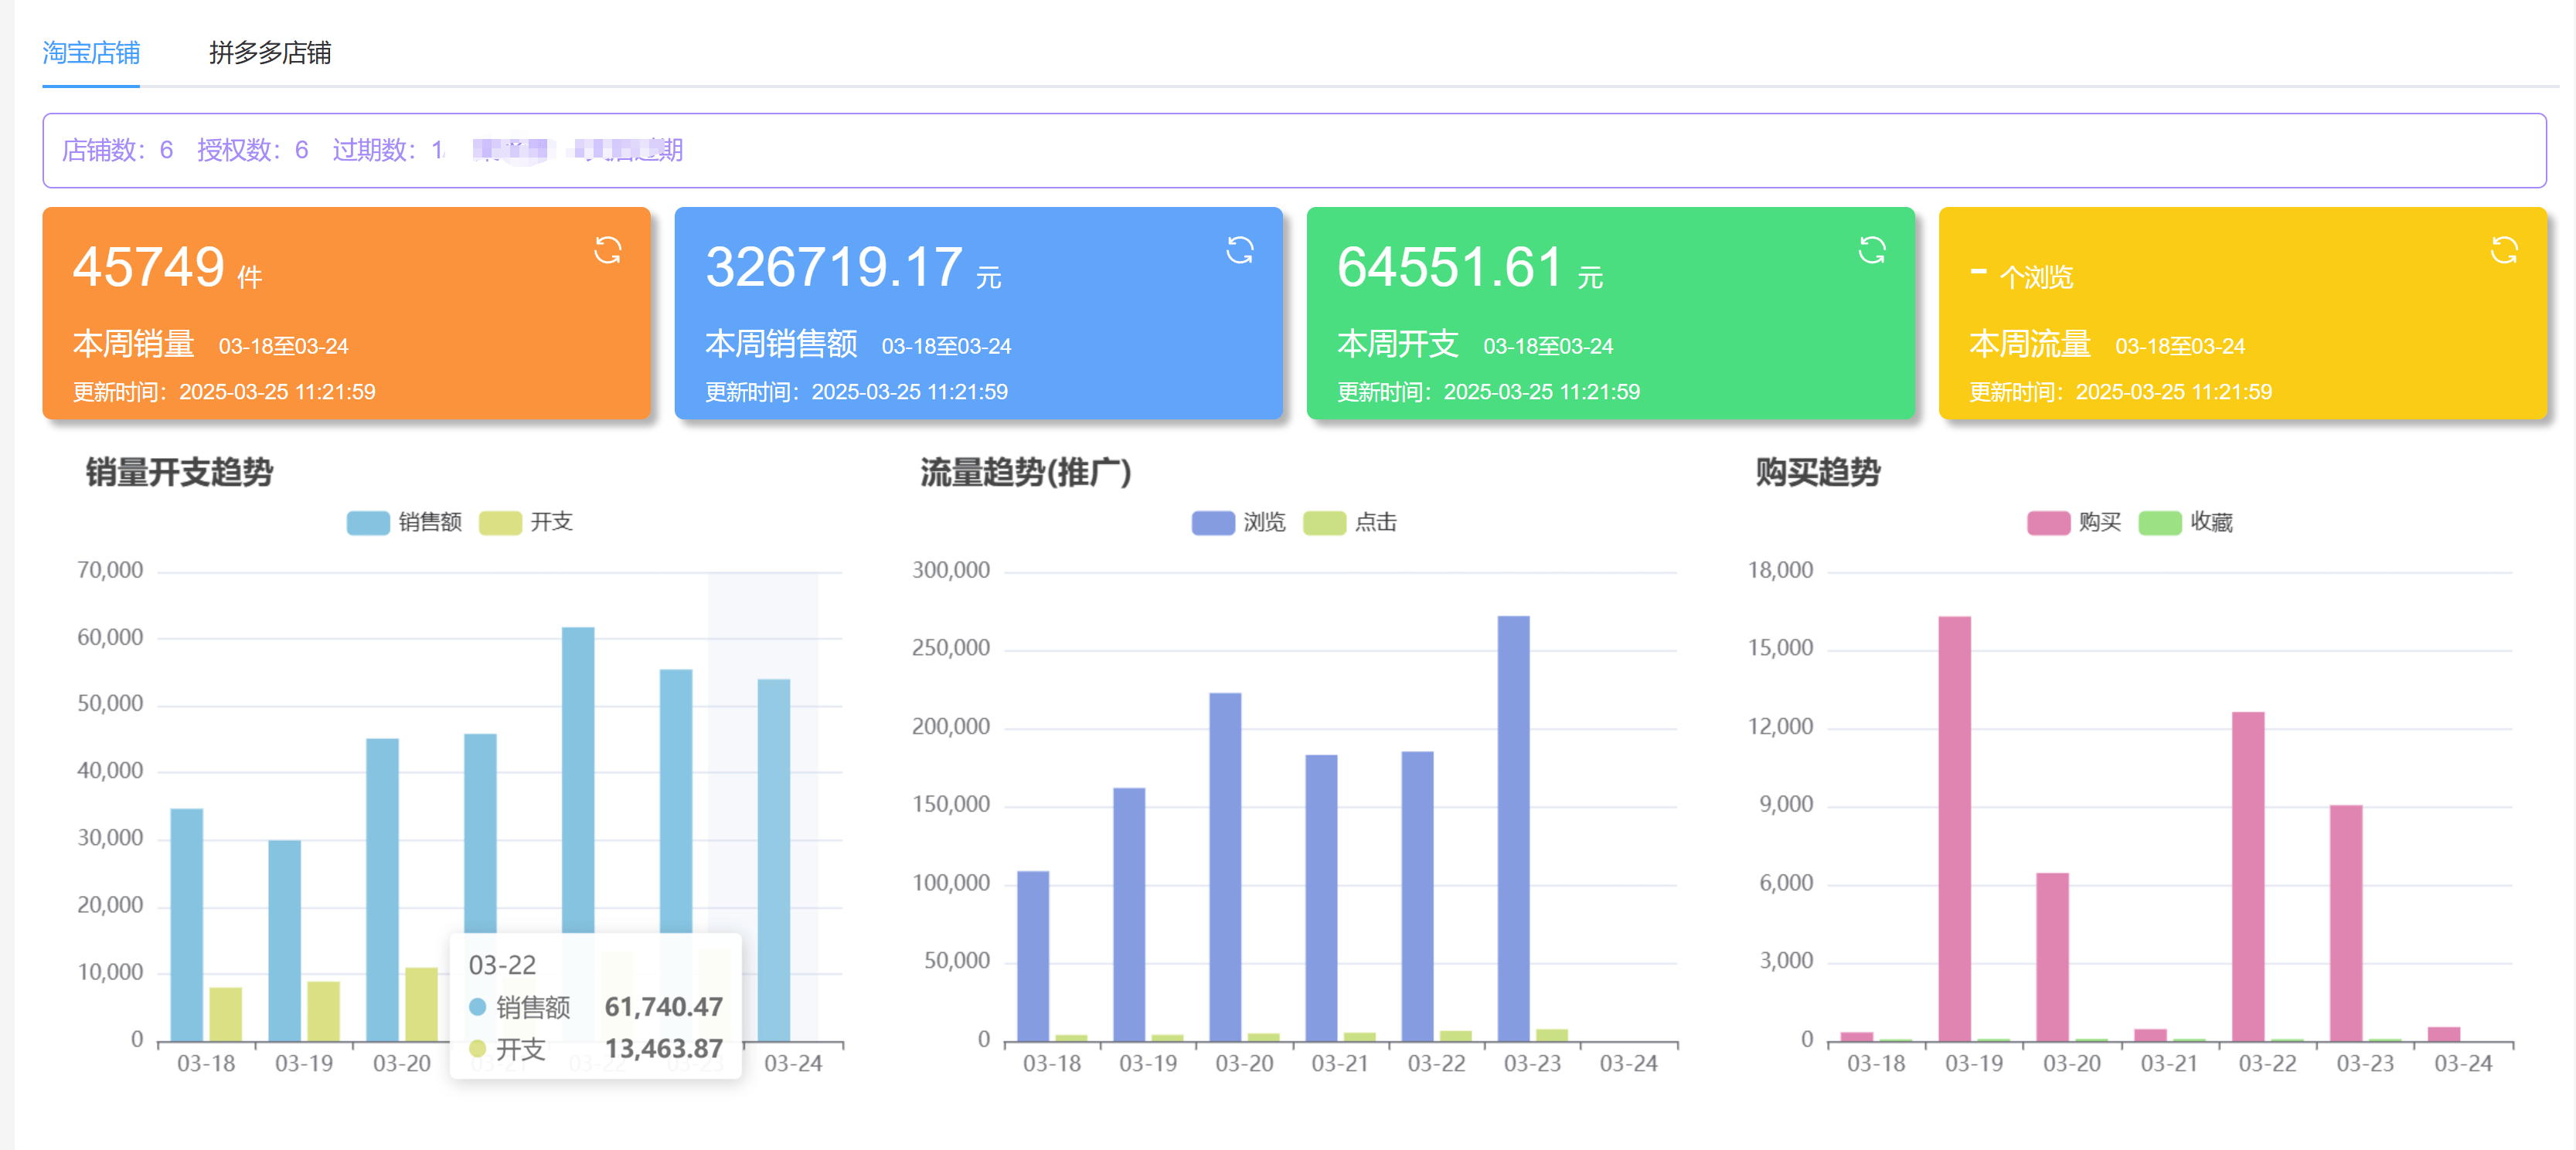
Task: Click 03-22 购买 bar in purchase chart
Action: click(2248, 877)
